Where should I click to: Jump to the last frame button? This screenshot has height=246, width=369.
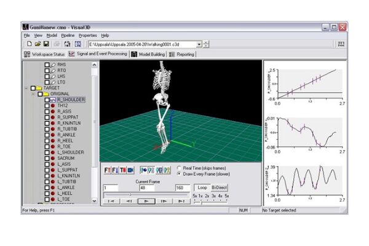[183, 200]
